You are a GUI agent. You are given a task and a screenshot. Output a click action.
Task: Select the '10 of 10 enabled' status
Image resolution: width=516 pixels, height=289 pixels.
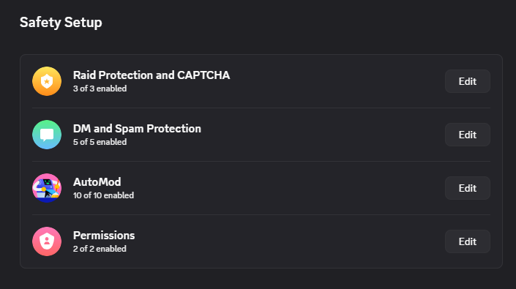coord(103,195)
